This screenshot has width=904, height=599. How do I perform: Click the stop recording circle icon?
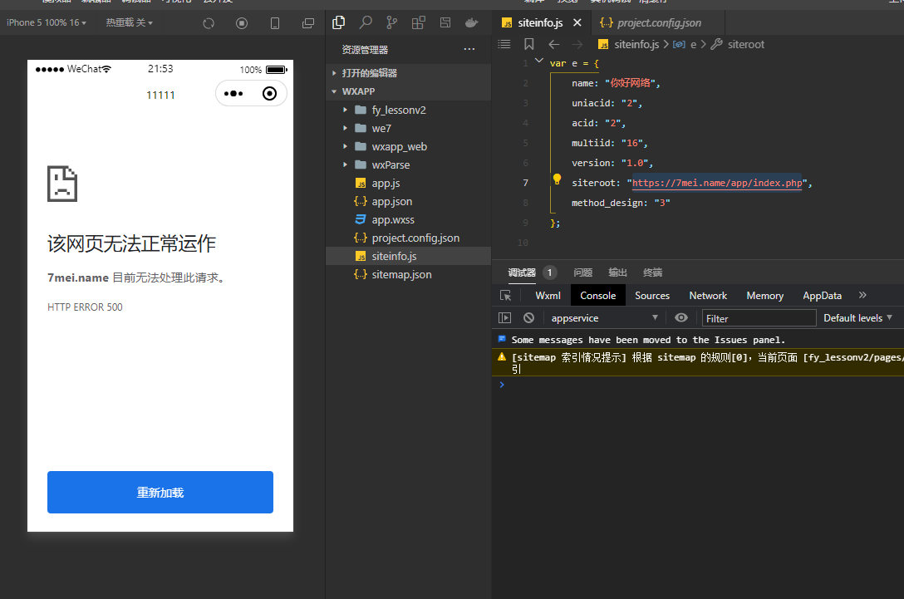tap(242, 23)
